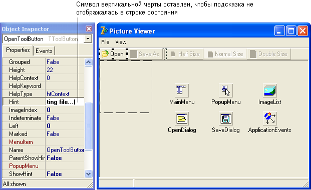Select the ApplicationEvents component icon
Viewport: 311px width, 190px height.
[x=270, y=118]
